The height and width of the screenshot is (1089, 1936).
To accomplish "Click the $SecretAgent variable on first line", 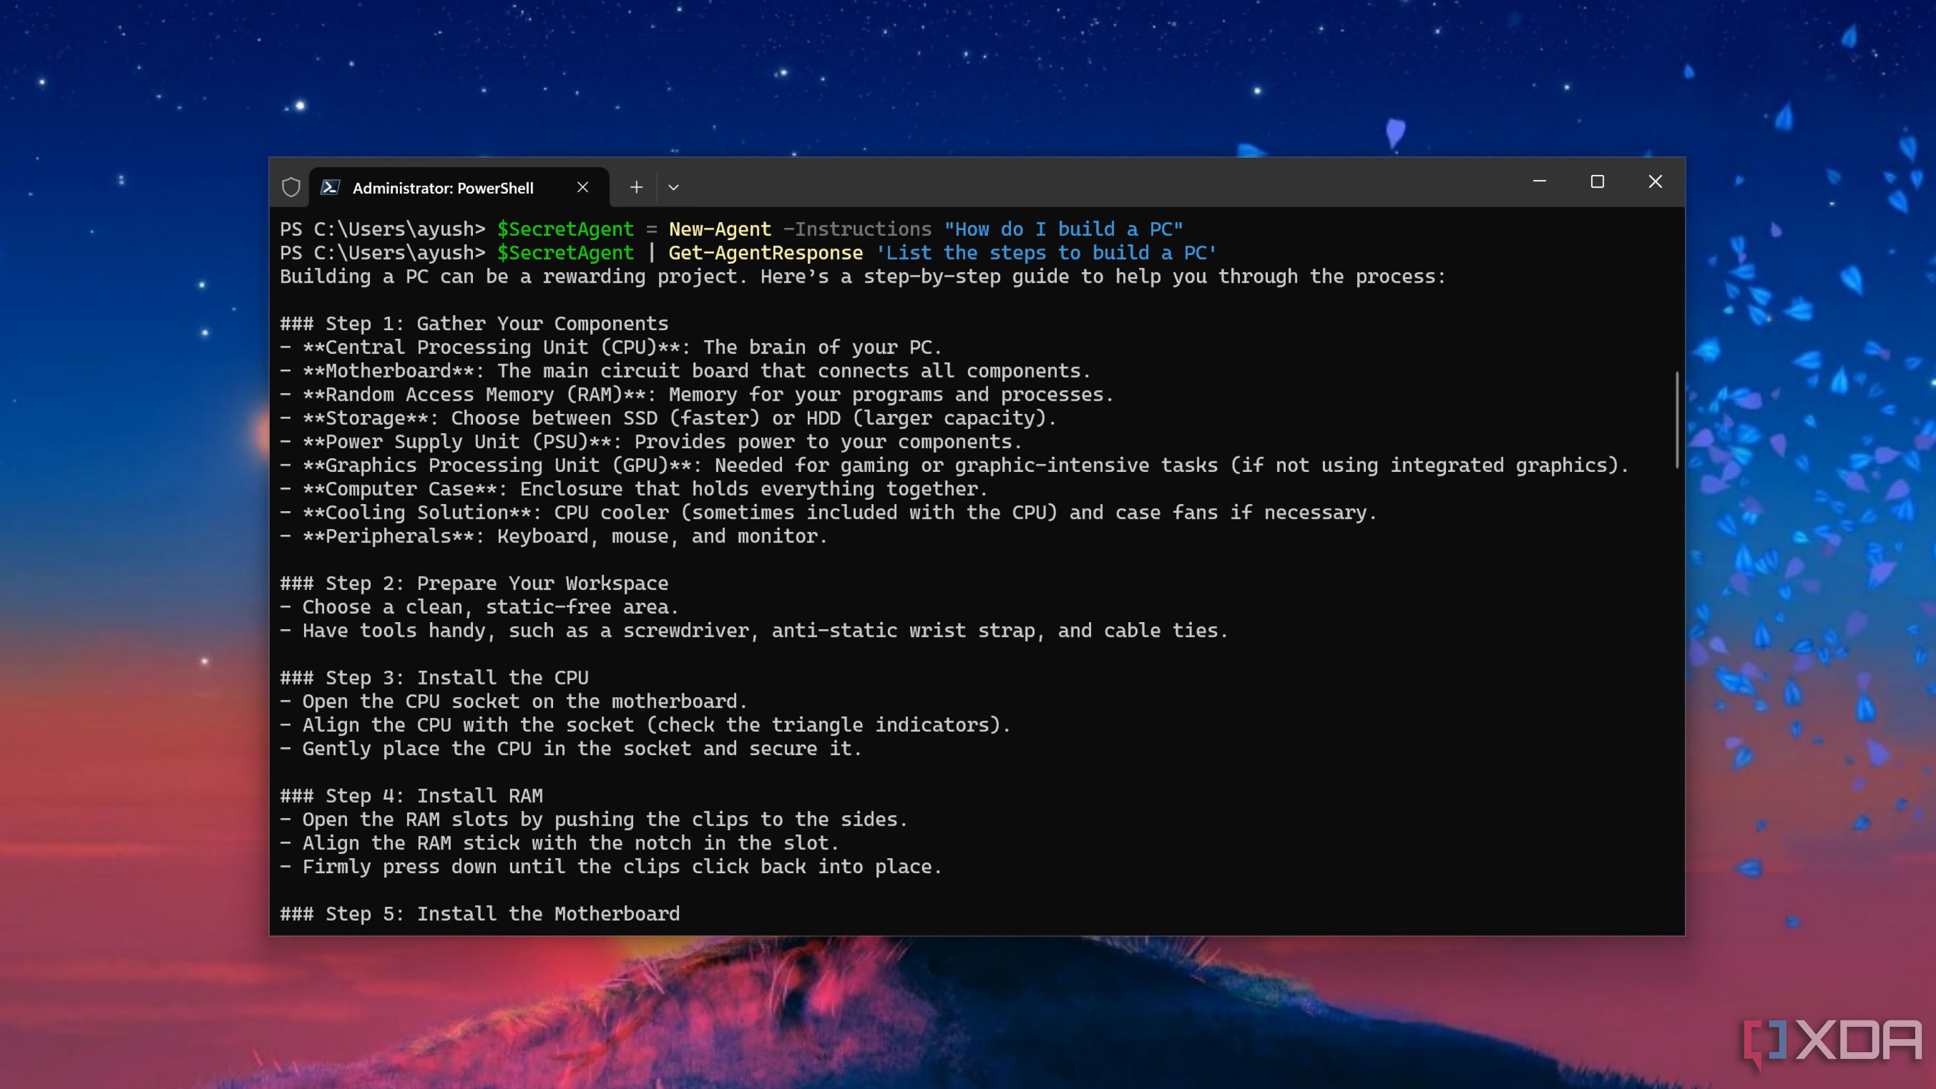I will (565, 229).
